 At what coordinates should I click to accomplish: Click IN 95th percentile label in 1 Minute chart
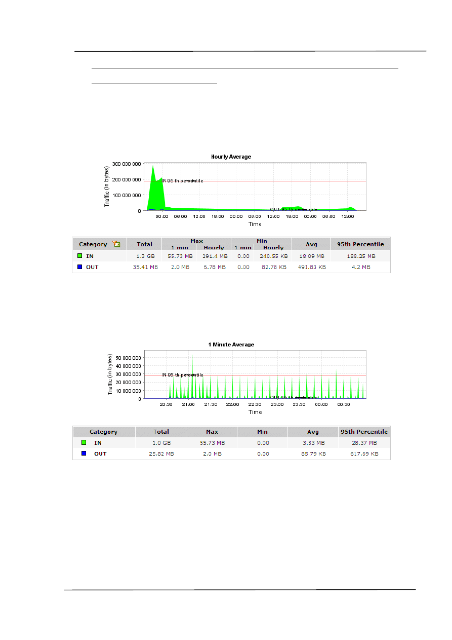[x=183, y=375]
